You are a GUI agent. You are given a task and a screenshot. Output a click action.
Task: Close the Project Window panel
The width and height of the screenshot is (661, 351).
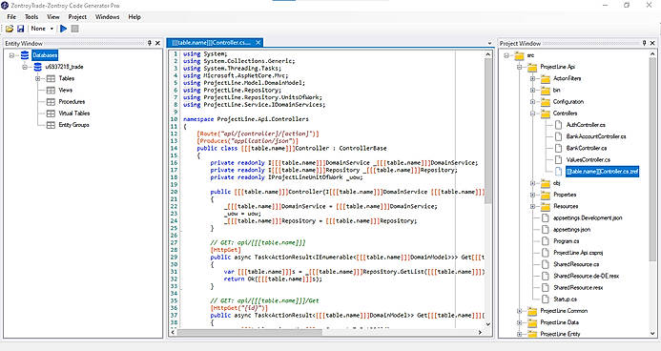(652, 43)
